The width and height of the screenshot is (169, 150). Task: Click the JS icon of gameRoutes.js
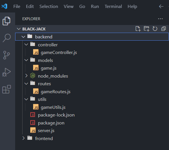pos(36,91)
